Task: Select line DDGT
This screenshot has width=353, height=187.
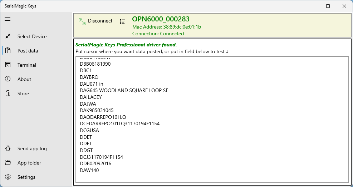Action: pyautogui.click(x=86, y=150)
